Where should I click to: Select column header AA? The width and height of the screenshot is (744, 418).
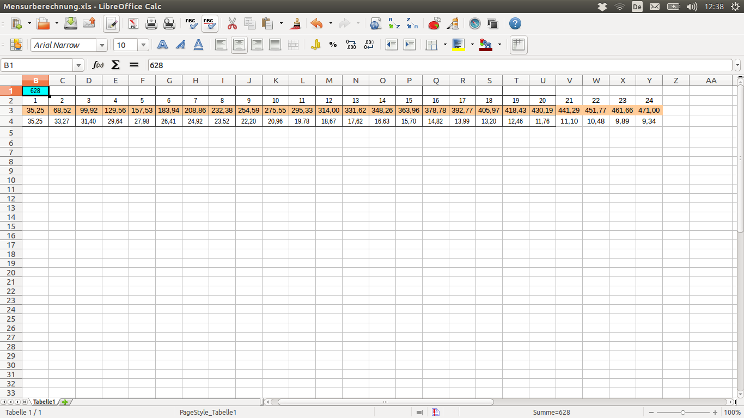(711, 81)
